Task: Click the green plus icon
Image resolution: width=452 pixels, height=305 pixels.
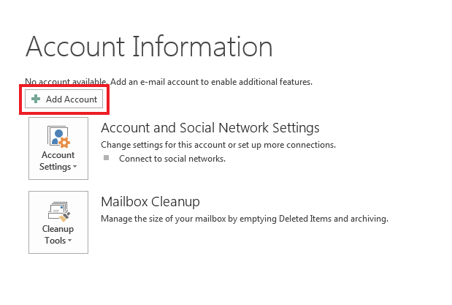Action: tap(36, 99)
